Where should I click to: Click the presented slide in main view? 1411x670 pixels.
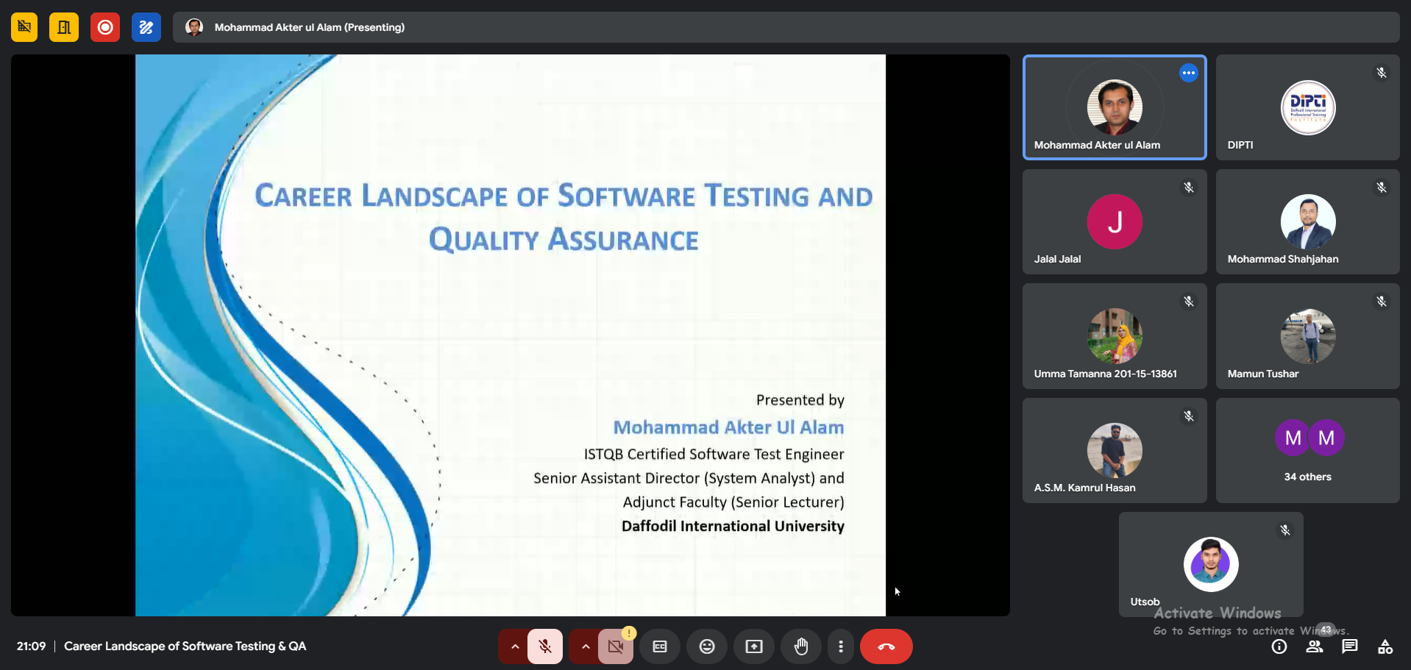click(x=511, y=335)
